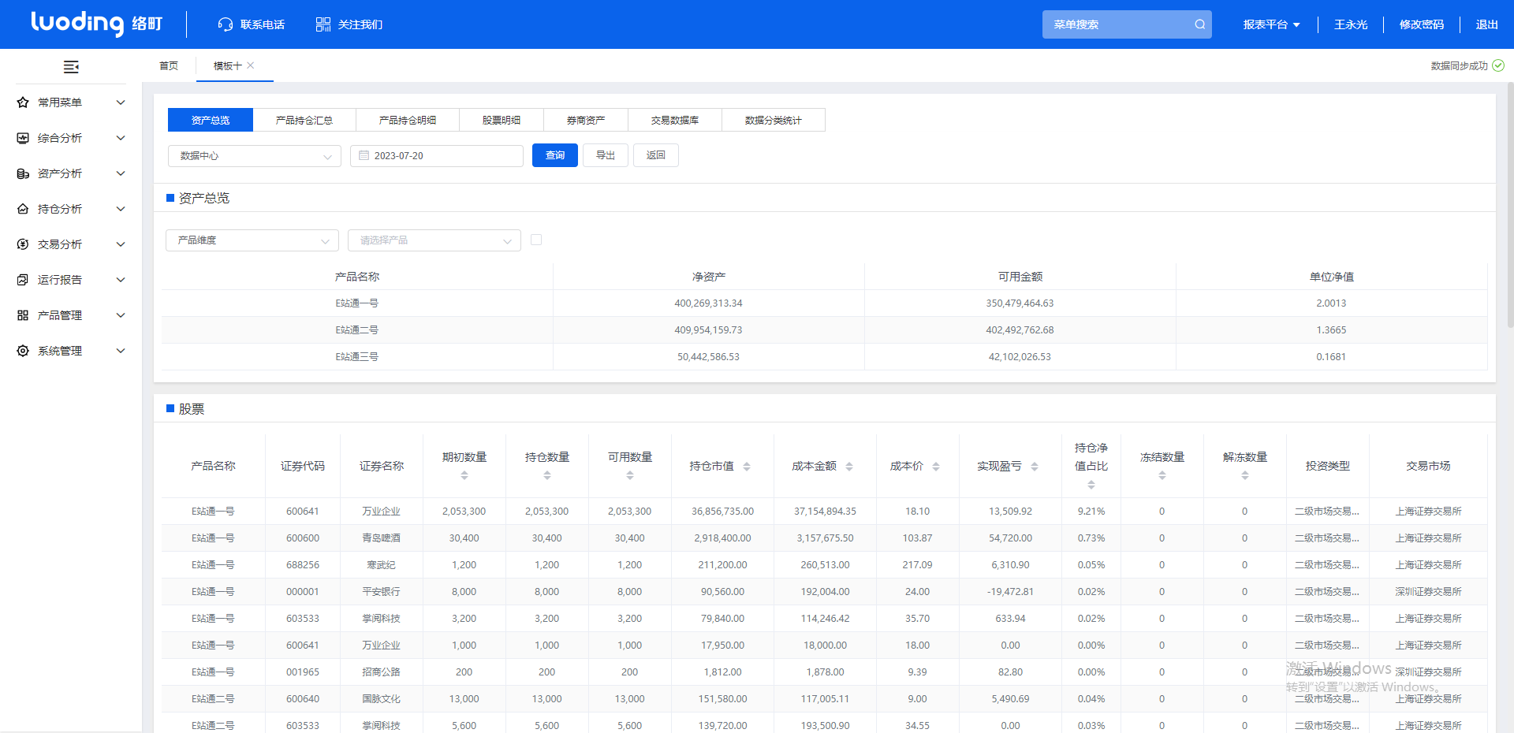Expand the 系统管理 chevron
This screenshot has height=733, width=1514.
[121, 351]
